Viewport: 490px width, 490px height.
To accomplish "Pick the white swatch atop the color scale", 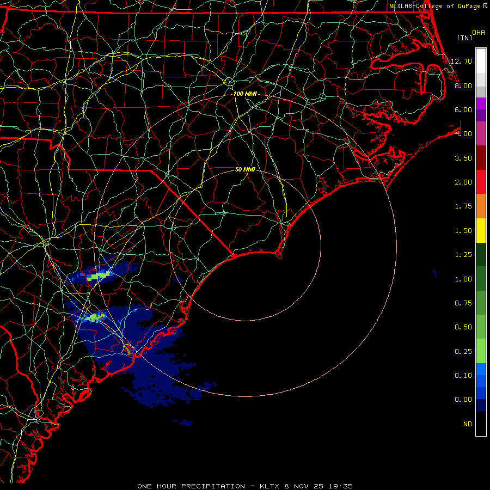I will [481, 61].
